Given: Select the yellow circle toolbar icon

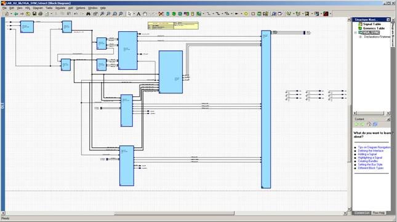Looking at the screenshot, I should click(x=246, y=14).
